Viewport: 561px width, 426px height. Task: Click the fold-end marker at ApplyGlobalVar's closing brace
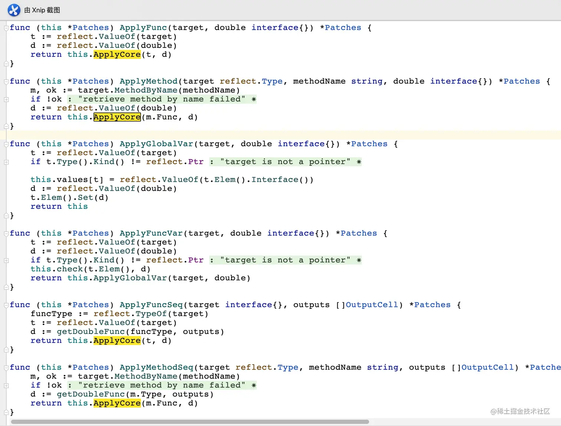[x=6, y=216]
